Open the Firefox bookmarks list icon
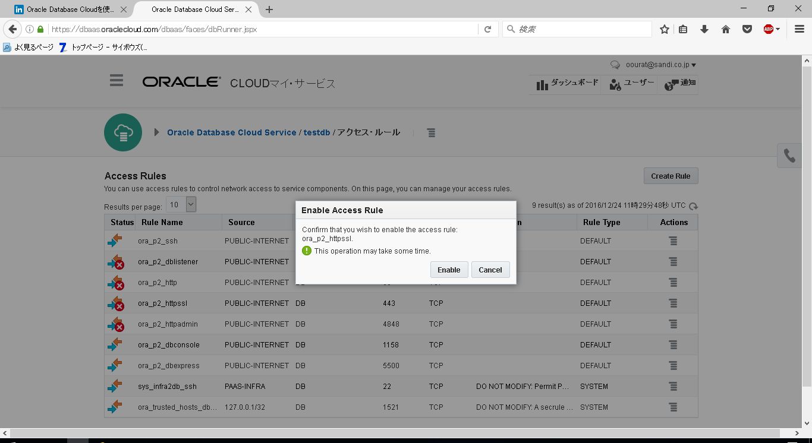 click(683, 29)
